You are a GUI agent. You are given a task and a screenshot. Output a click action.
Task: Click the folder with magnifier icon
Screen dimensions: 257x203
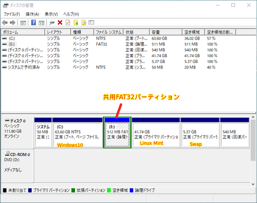click(84, 22)
